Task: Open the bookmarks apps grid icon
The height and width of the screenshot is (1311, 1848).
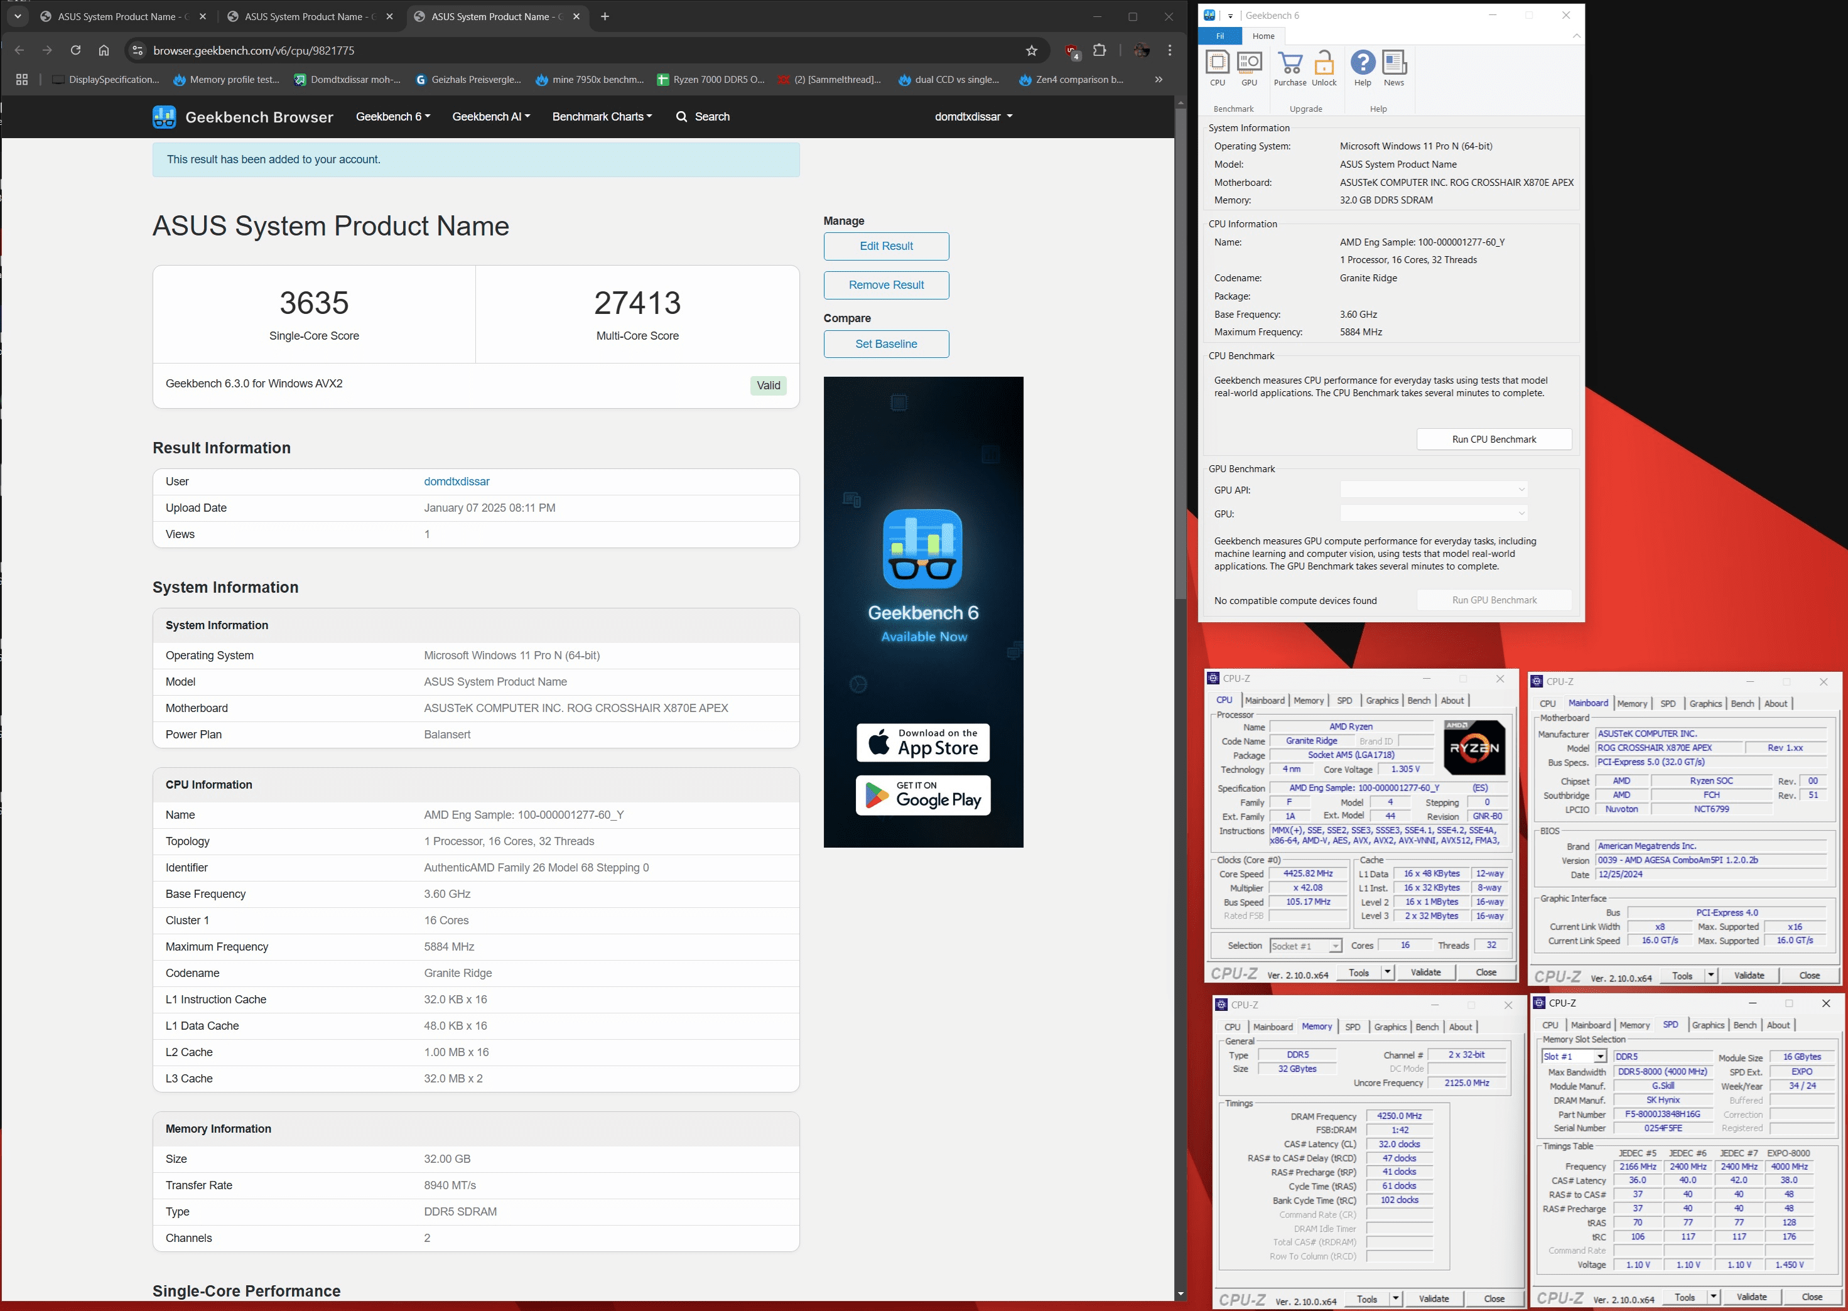Action: (x=22, y=79)
